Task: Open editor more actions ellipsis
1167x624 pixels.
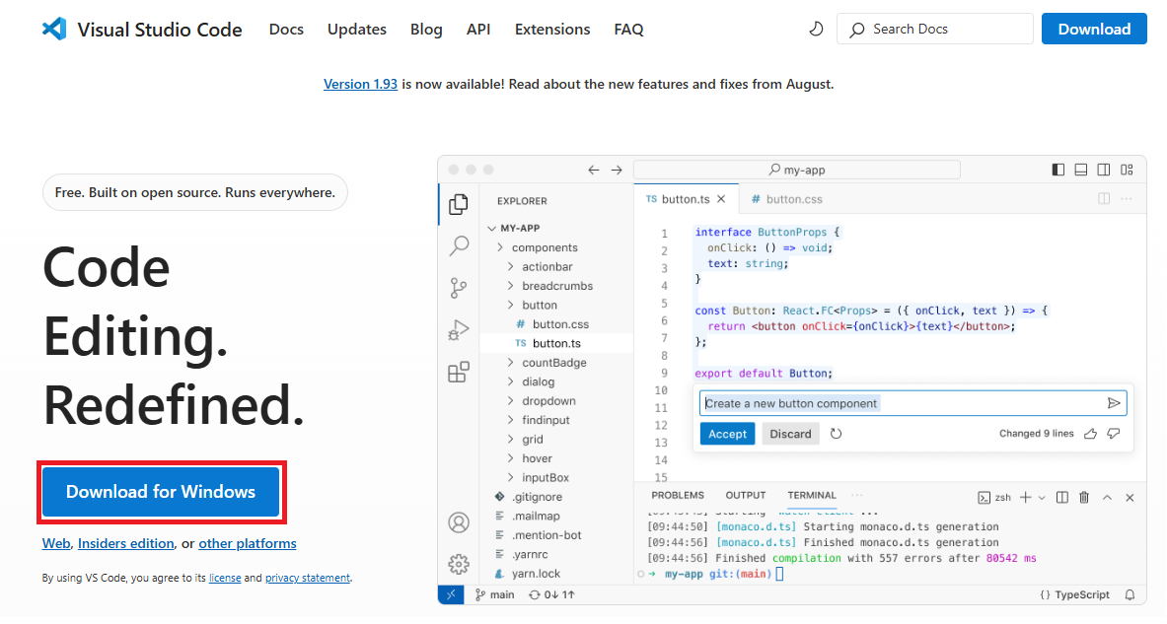Action: (x=1127, y=198)
